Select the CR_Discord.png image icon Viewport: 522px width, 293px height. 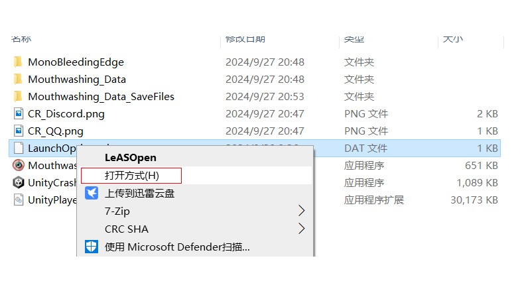[19, 114]
